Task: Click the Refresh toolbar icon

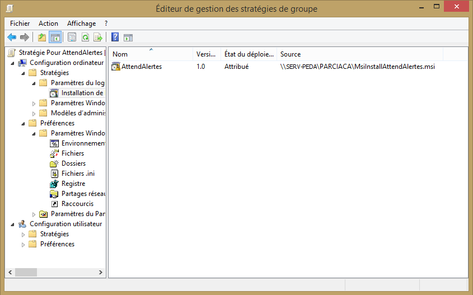Action: tap(85, 38)
